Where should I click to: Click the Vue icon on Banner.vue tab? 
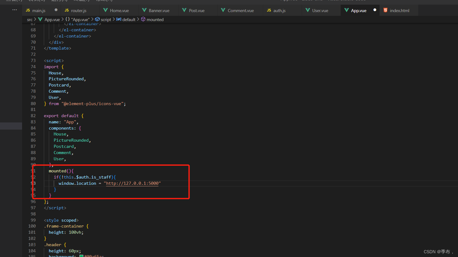[x=144, y=10]
